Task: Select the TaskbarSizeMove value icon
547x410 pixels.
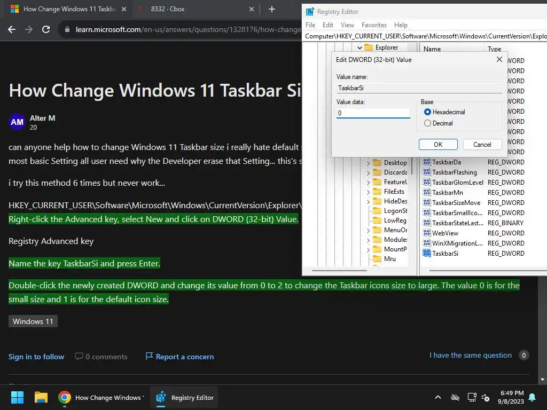Action: [x=427, y=202]
